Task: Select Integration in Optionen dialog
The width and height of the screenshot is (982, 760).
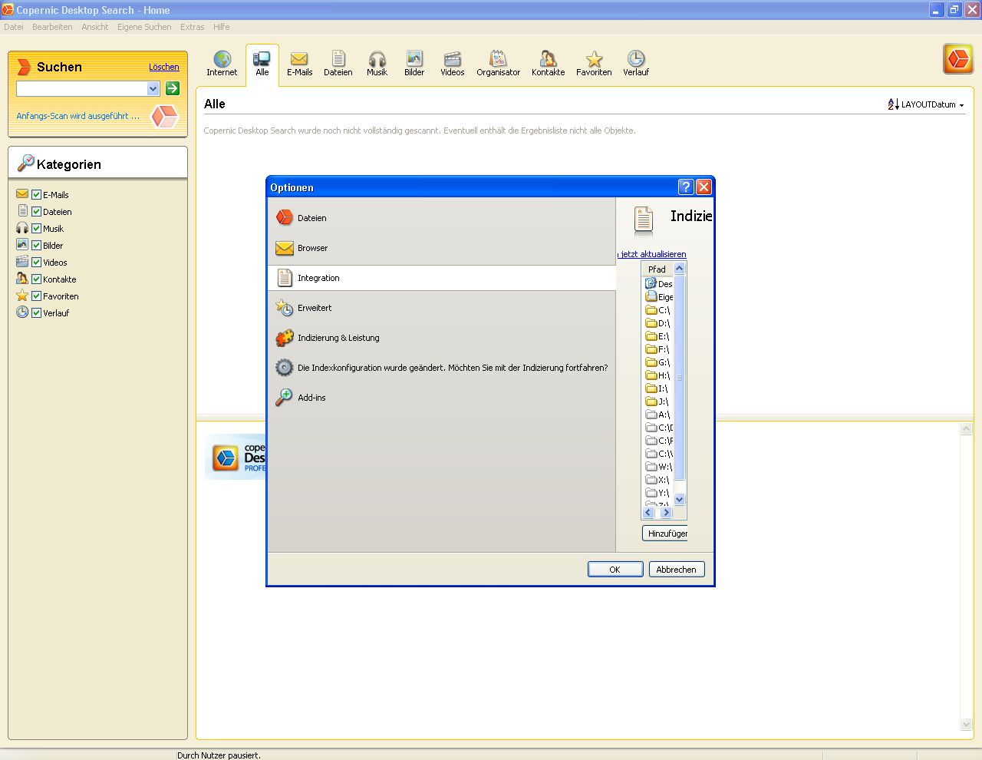Action: click(x=443, y=278)
